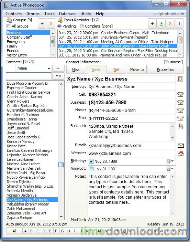
Task: Open the Contacts menu
Action: [x=13, y=14]
